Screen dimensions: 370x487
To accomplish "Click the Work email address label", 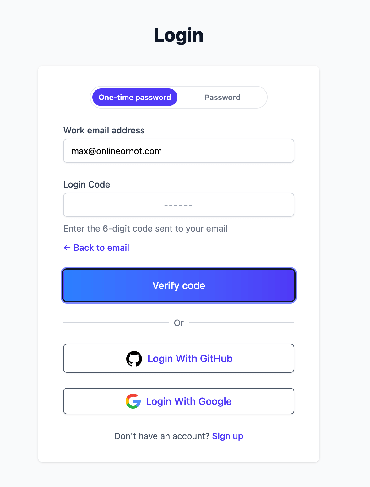I will click(104, 130).
